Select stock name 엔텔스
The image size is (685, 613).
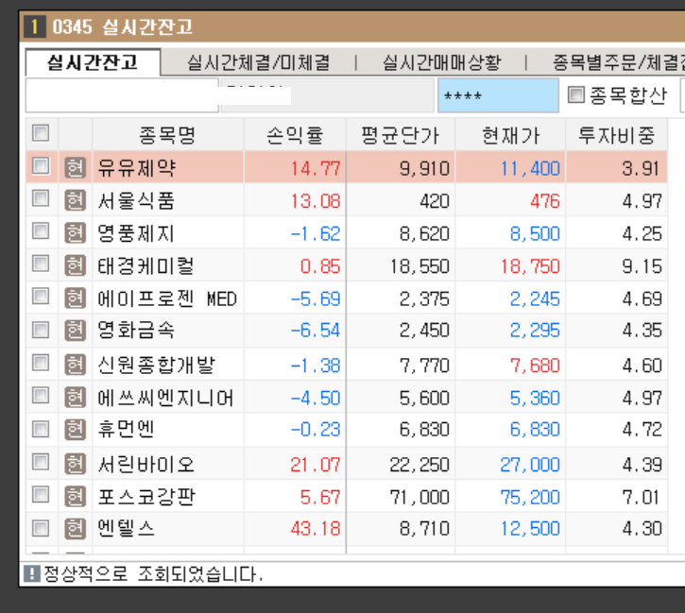tap(126, 528)
